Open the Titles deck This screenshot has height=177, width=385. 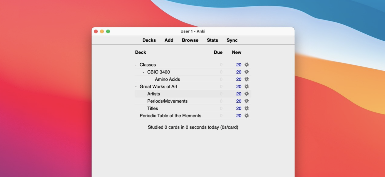pos(152,108)
